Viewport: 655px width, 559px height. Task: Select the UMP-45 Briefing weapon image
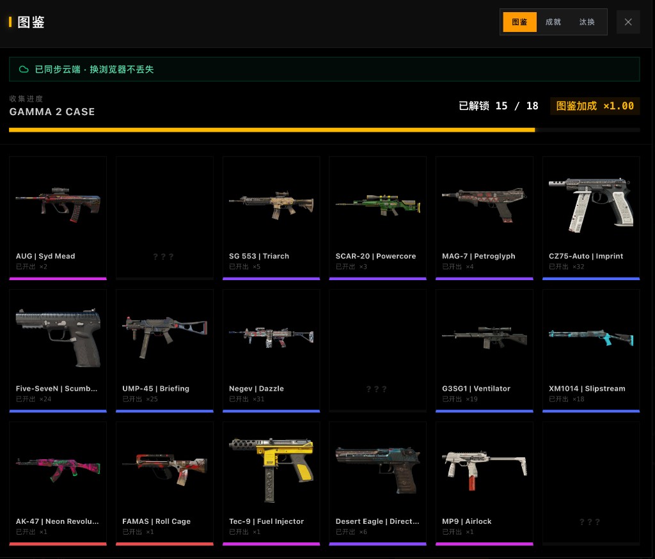pos(164,338)
